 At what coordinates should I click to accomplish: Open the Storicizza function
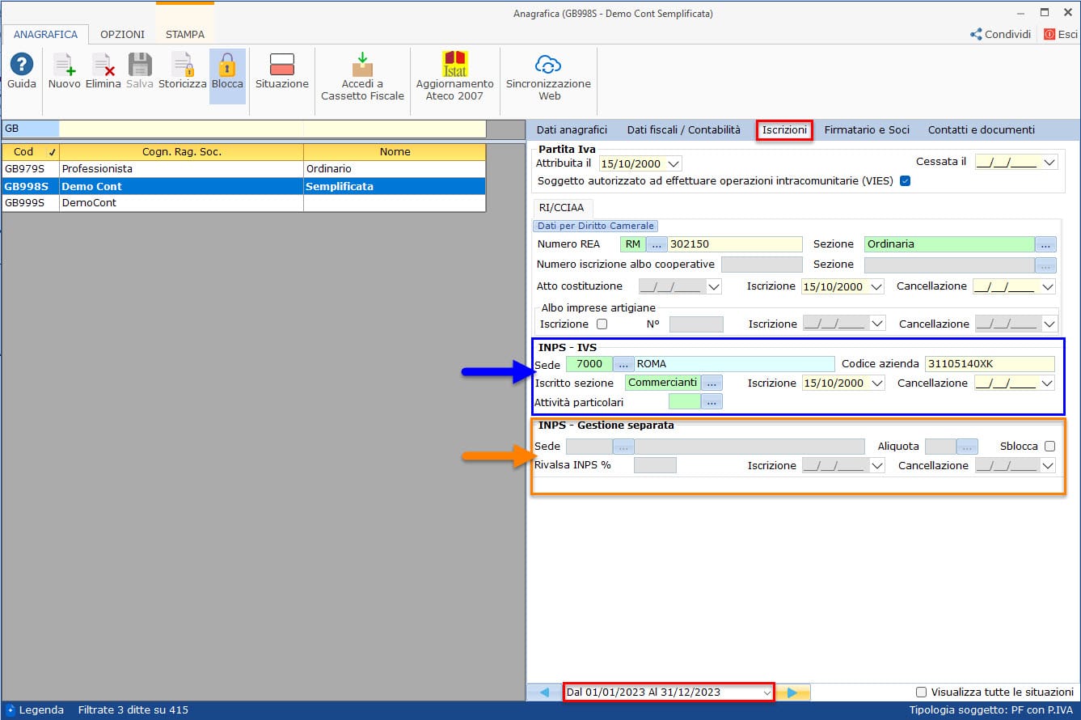[x=182, y=71]
